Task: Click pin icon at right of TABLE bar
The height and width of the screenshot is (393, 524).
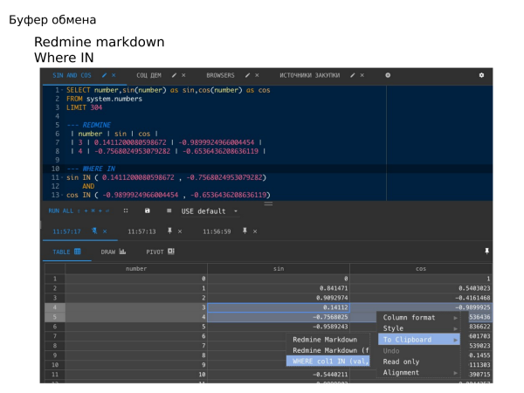Action: tap(486, 252)
